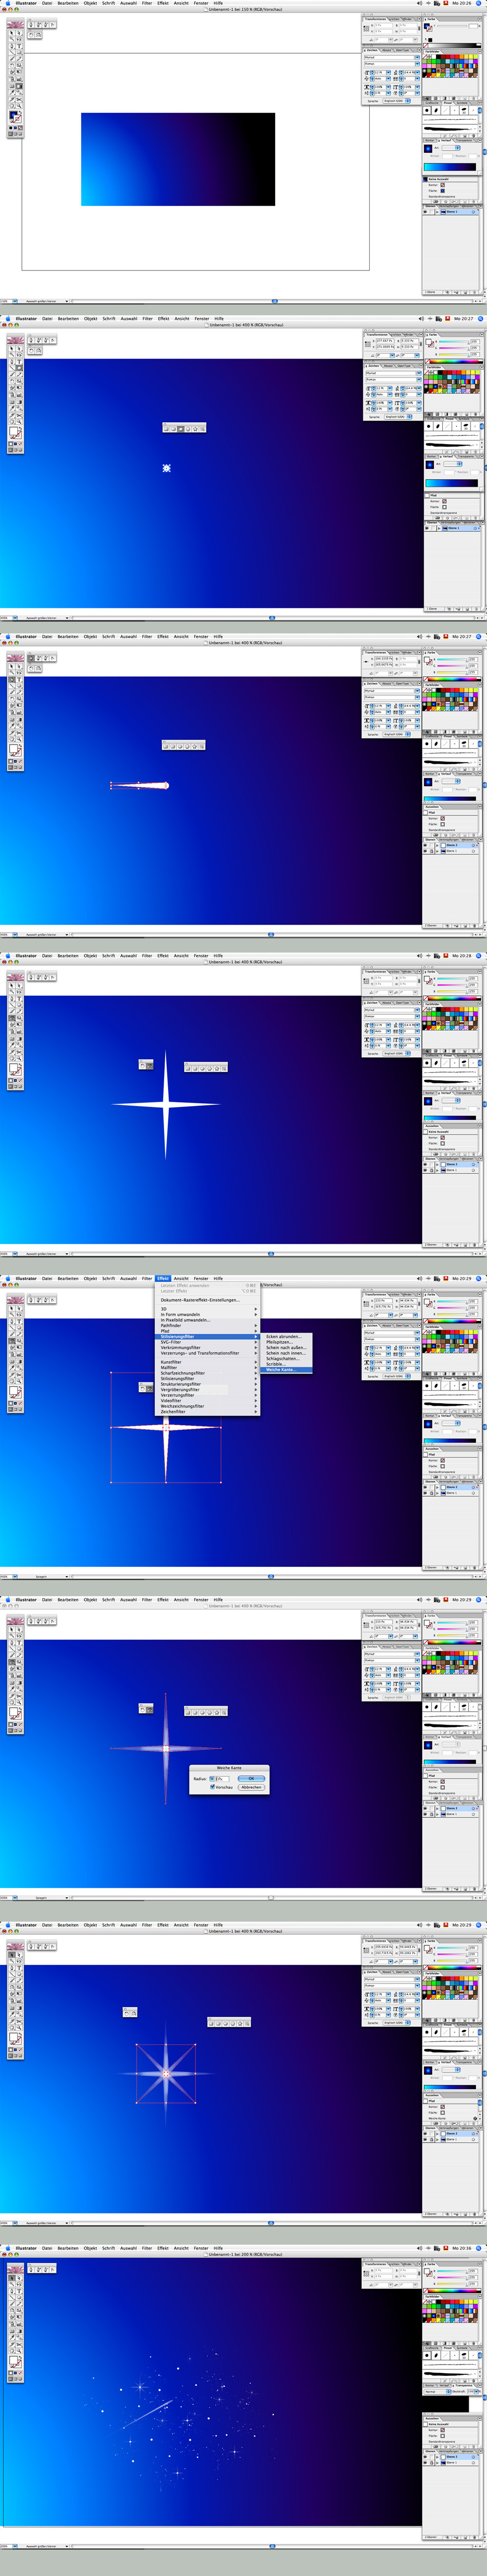
Task: Hide Ebene 2 layer in the Mo 20:36 screenshot
Action: coord(427,2457)
